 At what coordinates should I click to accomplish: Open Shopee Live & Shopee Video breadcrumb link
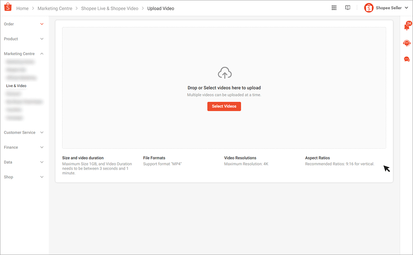tap(109, 8)
